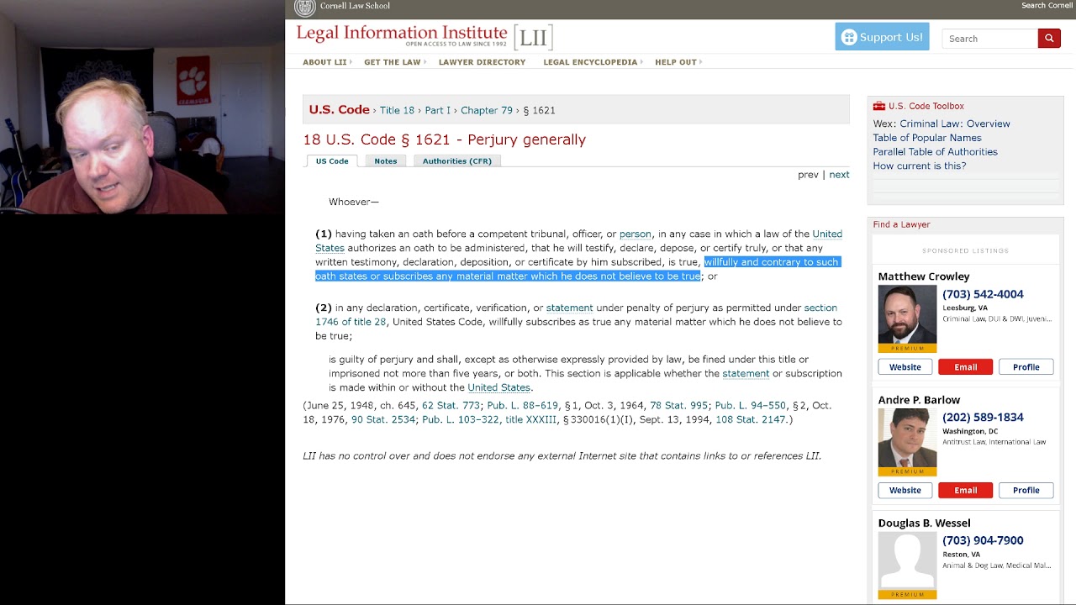Go to the next section link

(839, 175)
